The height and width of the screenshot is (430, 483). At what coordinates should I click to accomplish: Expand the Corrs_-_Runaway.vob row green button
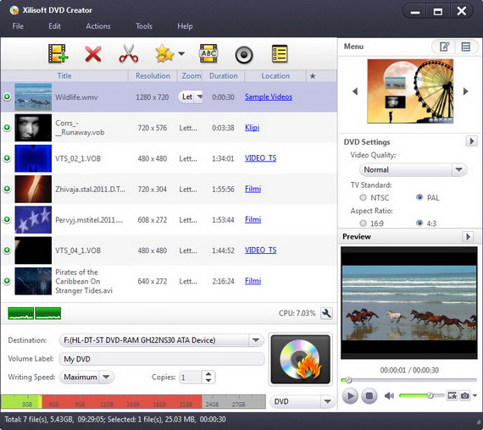pos(7,128)
